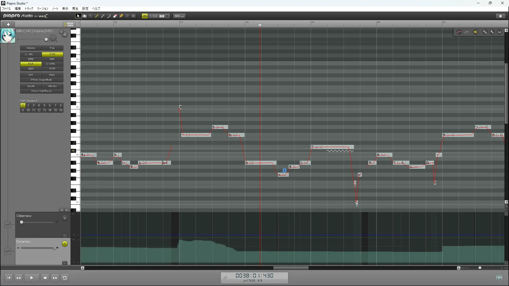Mute the MIKU track with m button
This screenshot has height=286, width=509.
point(65,34)
